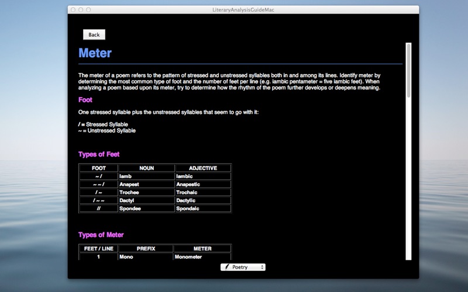Select the Dactylic adjective cell
Viewport: 468px width, 292px height.
(203, 200)
